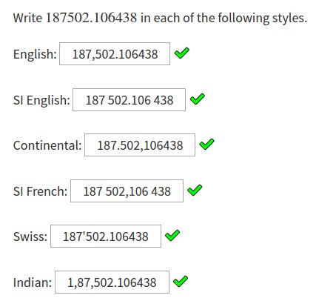Click the number 187502.106438 in the question
The width and height of the screenshot is (316, 301).
pos(91,18)
